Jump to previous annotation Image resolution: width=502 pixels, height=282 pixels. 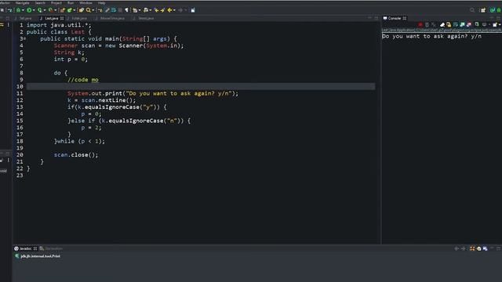coord(146,10)
